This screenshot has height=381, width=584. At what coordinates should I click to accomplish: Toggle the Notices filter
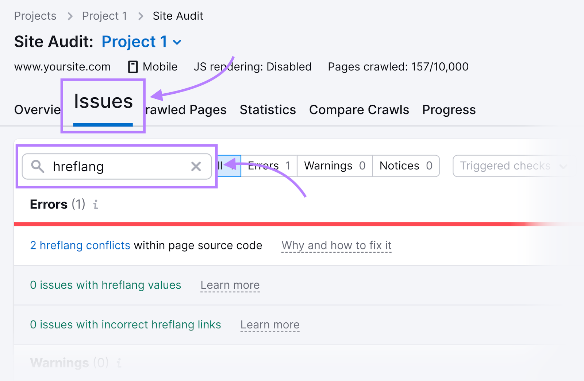point(406,166)
